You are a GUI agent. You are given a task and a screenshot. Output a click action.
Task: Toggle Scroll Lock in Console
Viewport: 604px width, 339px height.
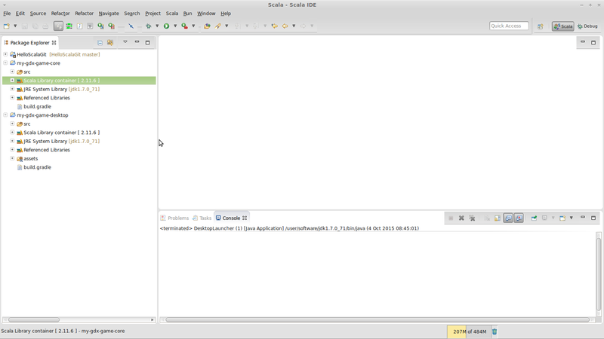(x=498, y=218)
